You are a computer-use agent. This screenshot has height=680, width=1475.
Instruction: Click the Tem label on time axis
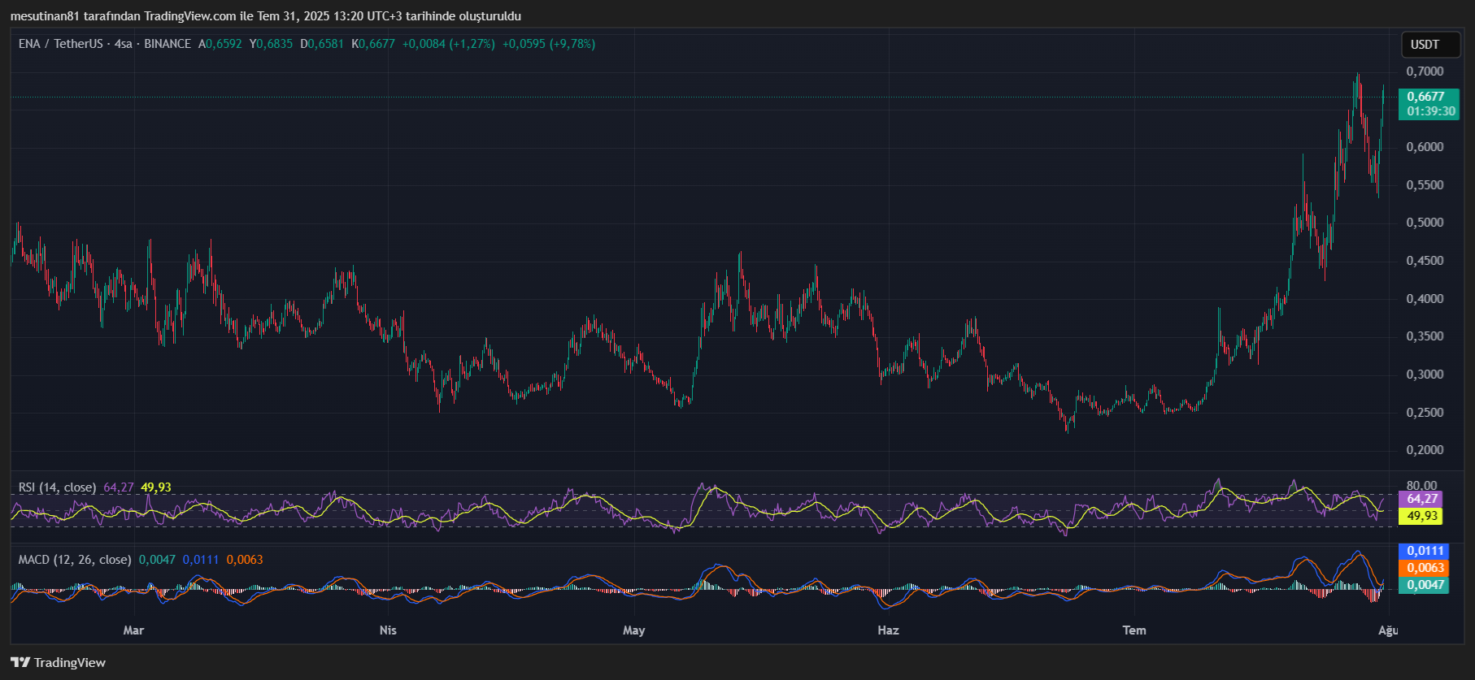click(x=1134, y=630)
